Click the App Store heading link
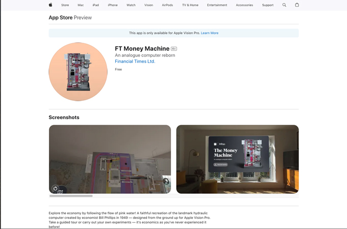This screenshot has height=229, width=347. click(61, 17)
